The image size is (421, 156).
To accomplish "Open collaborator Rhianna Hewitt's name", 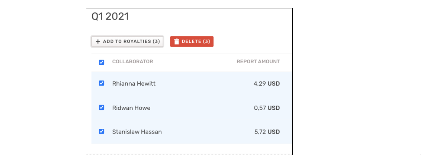I will (x=134, y=84).
